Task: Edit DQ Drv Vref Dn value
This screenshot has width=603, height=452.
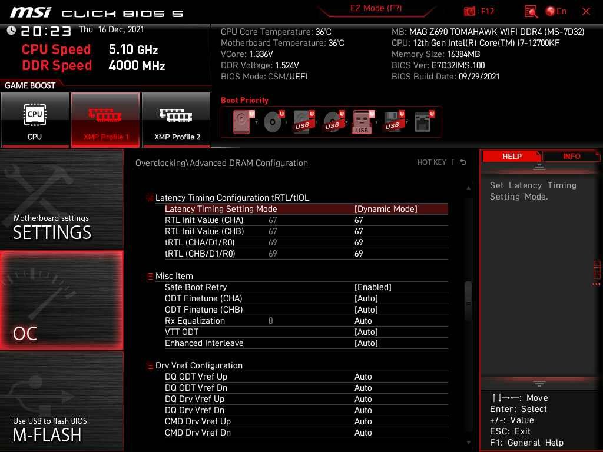Action: pyautogui.click(x=306, y=410)
